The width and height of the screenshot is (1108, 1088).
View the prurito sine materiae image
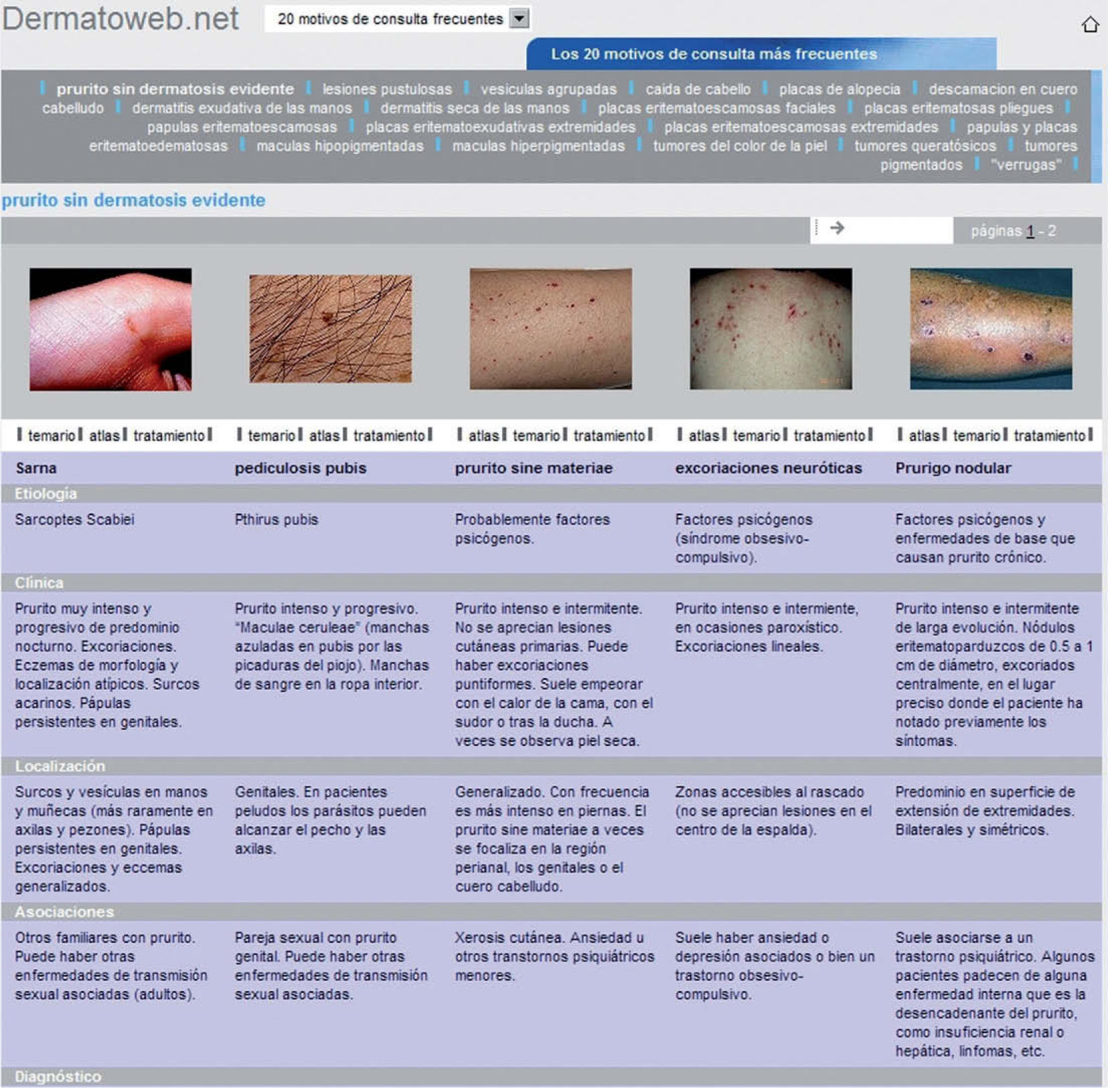[550, 329]
